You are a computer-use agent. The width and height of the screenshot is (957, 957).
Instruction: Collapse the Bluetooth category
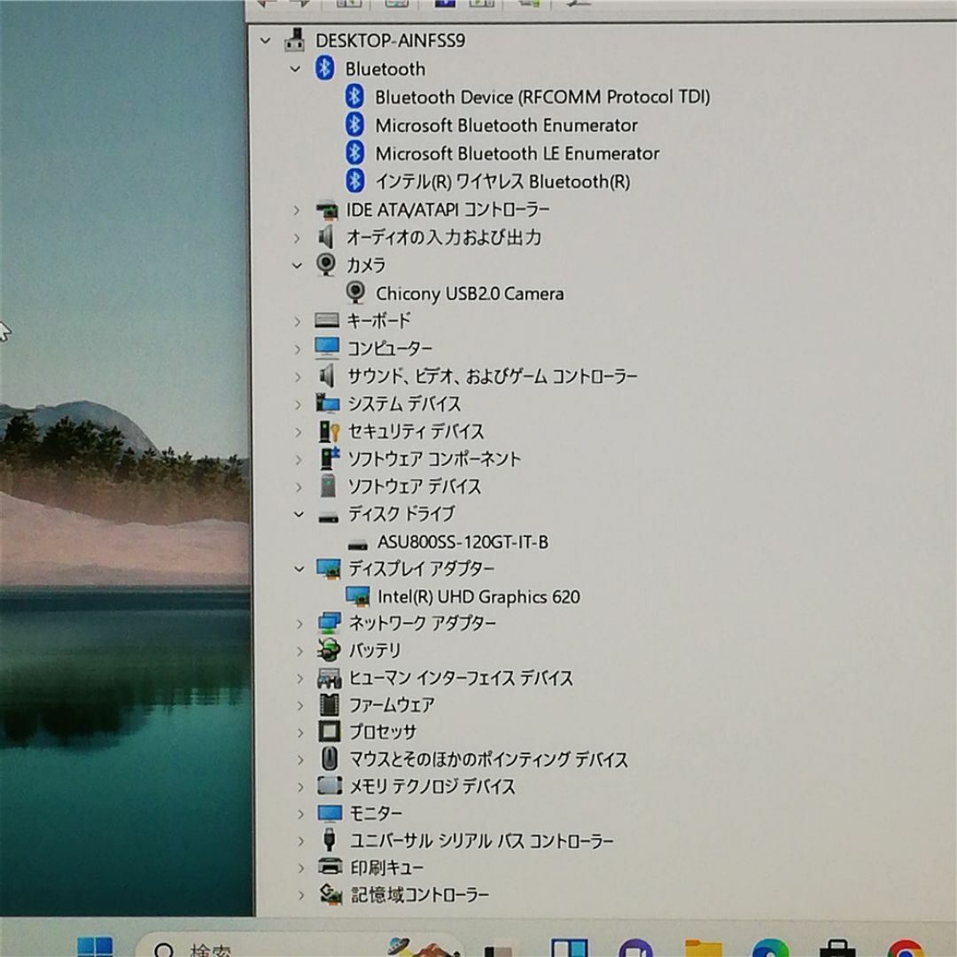coord(295,69)
